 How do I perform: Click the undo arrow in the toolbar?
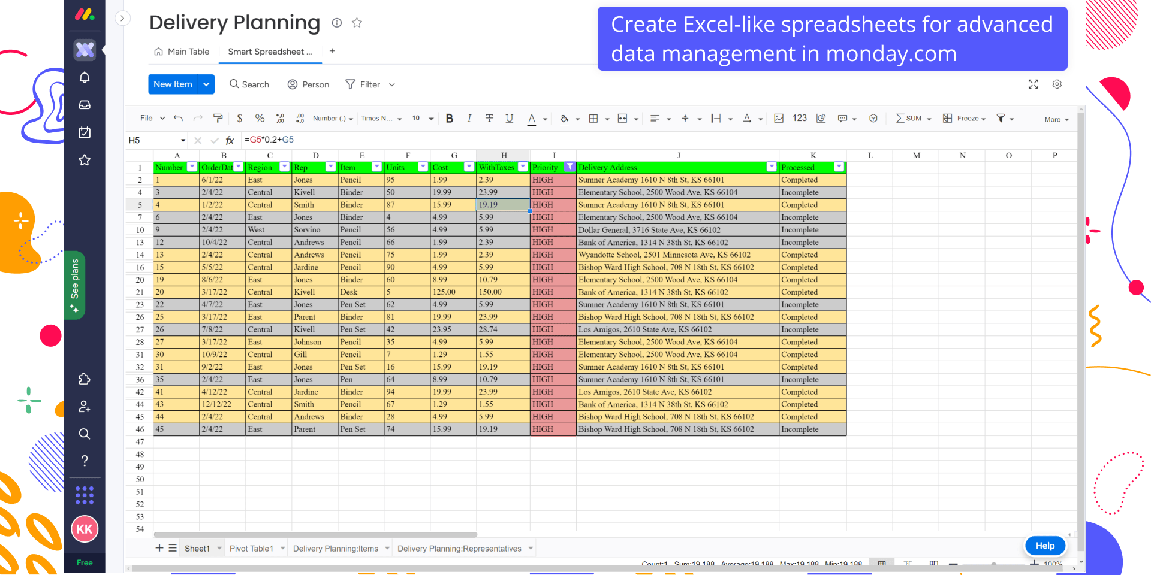pyautogui.click(x=178, y=119)
